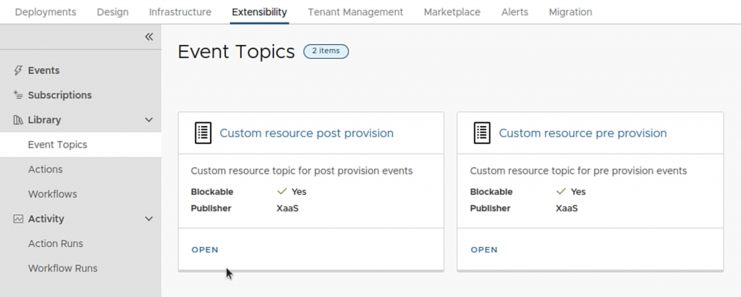Click the Custom resource pre provision title link
741x297 pixels.
click(x=583, y=133)
